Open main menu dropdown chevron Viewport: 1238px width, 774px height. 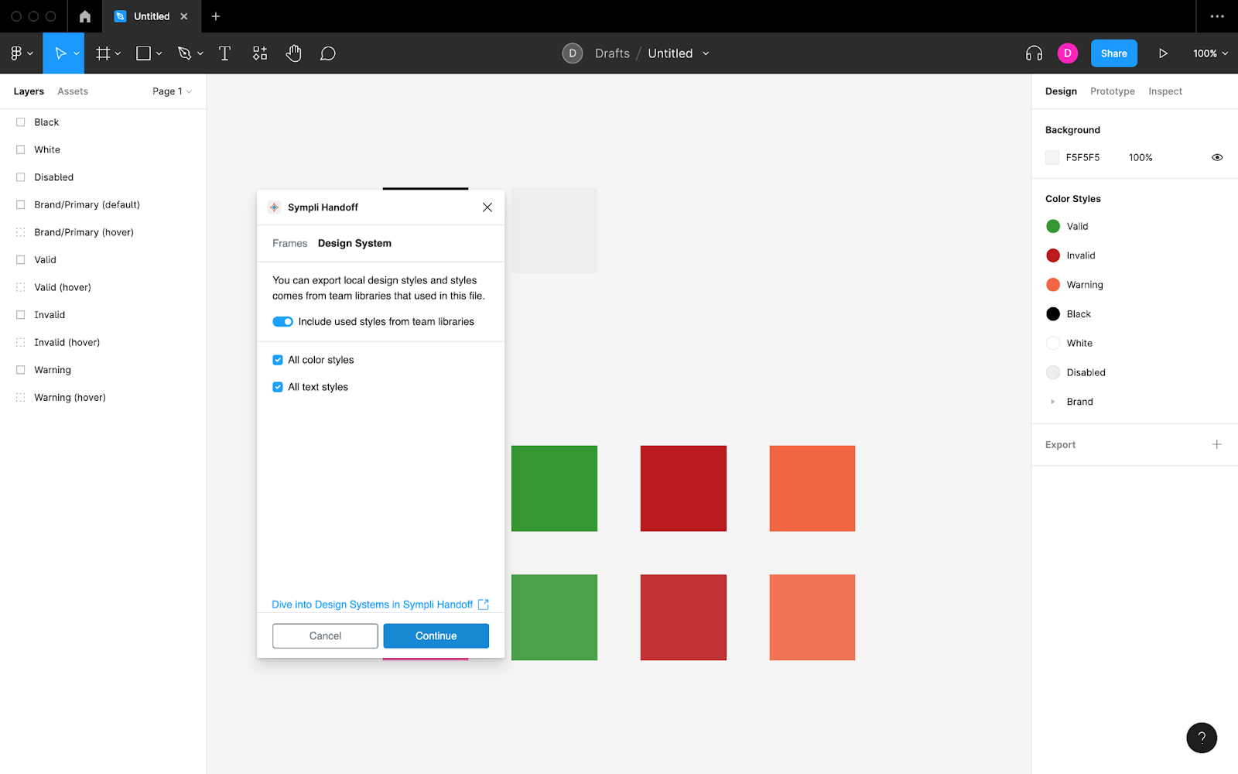(x=30, y=53)
